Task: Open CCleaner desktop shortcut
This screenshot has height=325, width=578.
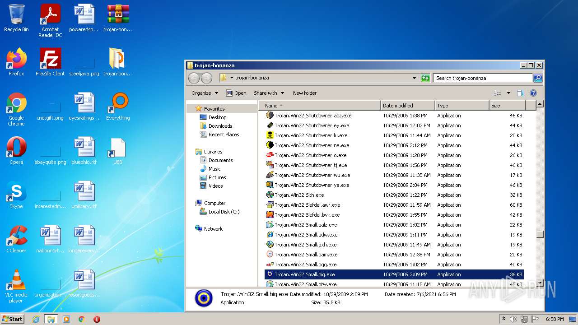Action: click(x=16, y=239)
